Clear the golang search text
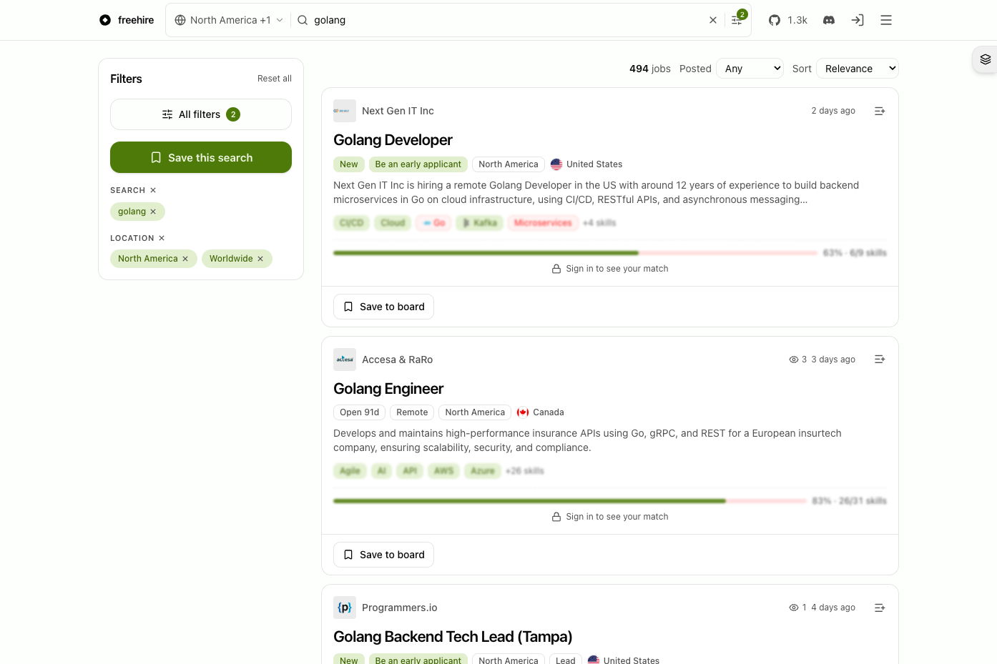997x664 pixels. pyautogui.click(x=713, y=20)
